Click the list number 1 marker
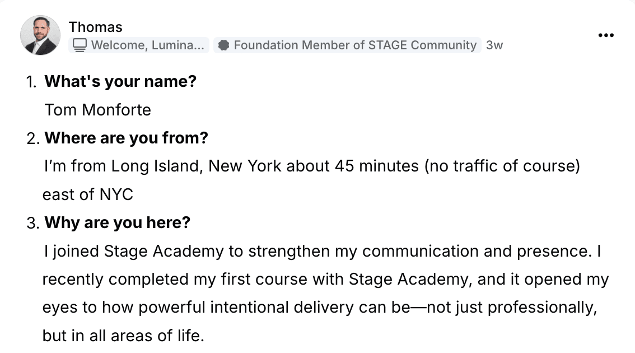 click(x=32, y=82)
